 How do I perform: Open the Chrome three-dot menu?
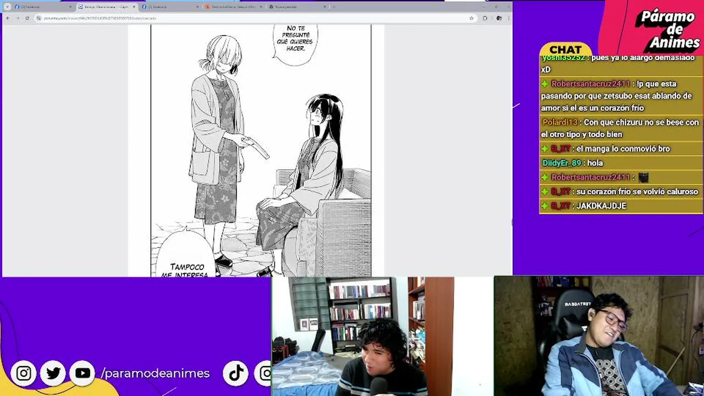coord(508,18)
